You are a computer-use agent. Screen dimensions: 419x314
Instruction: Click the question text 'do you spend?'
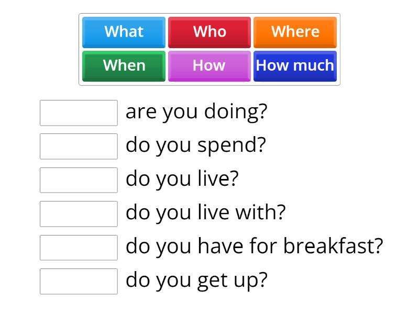(x=196, y=144)
